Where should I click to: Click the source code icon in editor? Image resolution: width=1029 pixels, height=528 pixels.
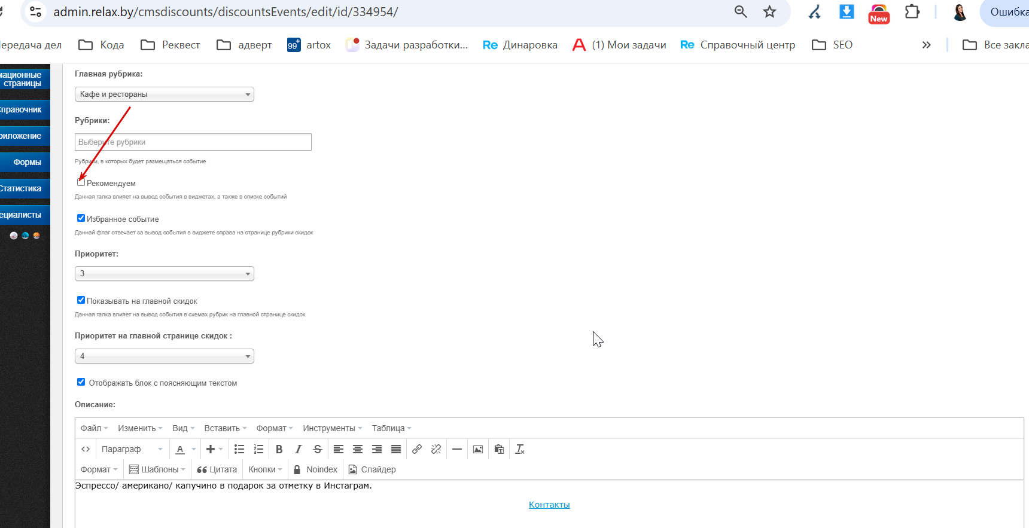tap(86, 449)
